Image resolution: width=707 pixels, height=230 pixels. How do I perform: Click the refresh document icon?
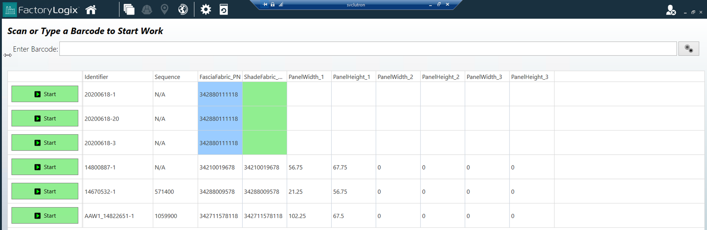[223, 10]
